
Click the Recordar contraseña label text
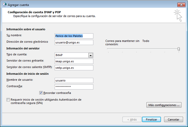tap(57, 93)
